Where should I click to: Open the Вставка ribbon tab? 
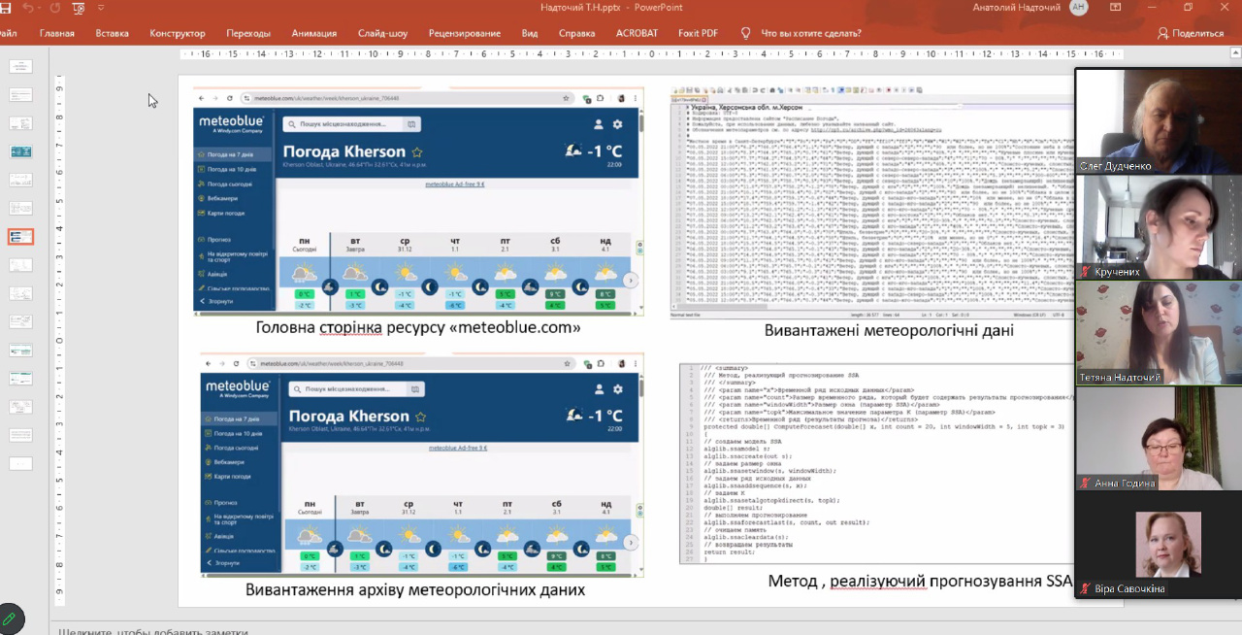(x=113, y=33)
